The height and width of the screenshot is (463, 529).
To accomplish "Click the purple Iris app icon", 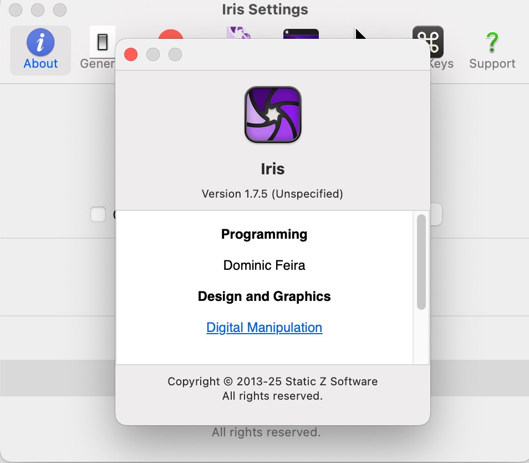I will [x=273, y=114].
